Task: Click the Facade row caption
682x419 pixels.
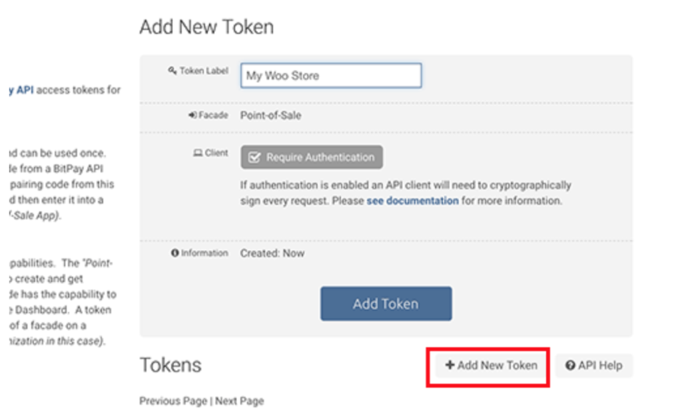Action: tap(213, 115)
